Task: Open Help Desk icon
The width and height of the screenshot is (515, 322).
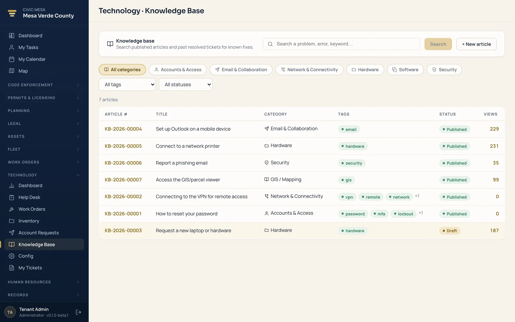Action: [x=12, y=197]
